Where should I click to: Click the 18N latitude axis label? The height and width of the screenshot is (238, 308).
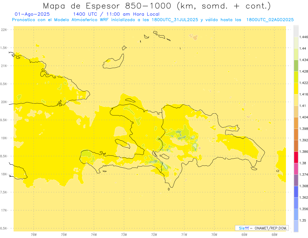(x=4, y=174)
